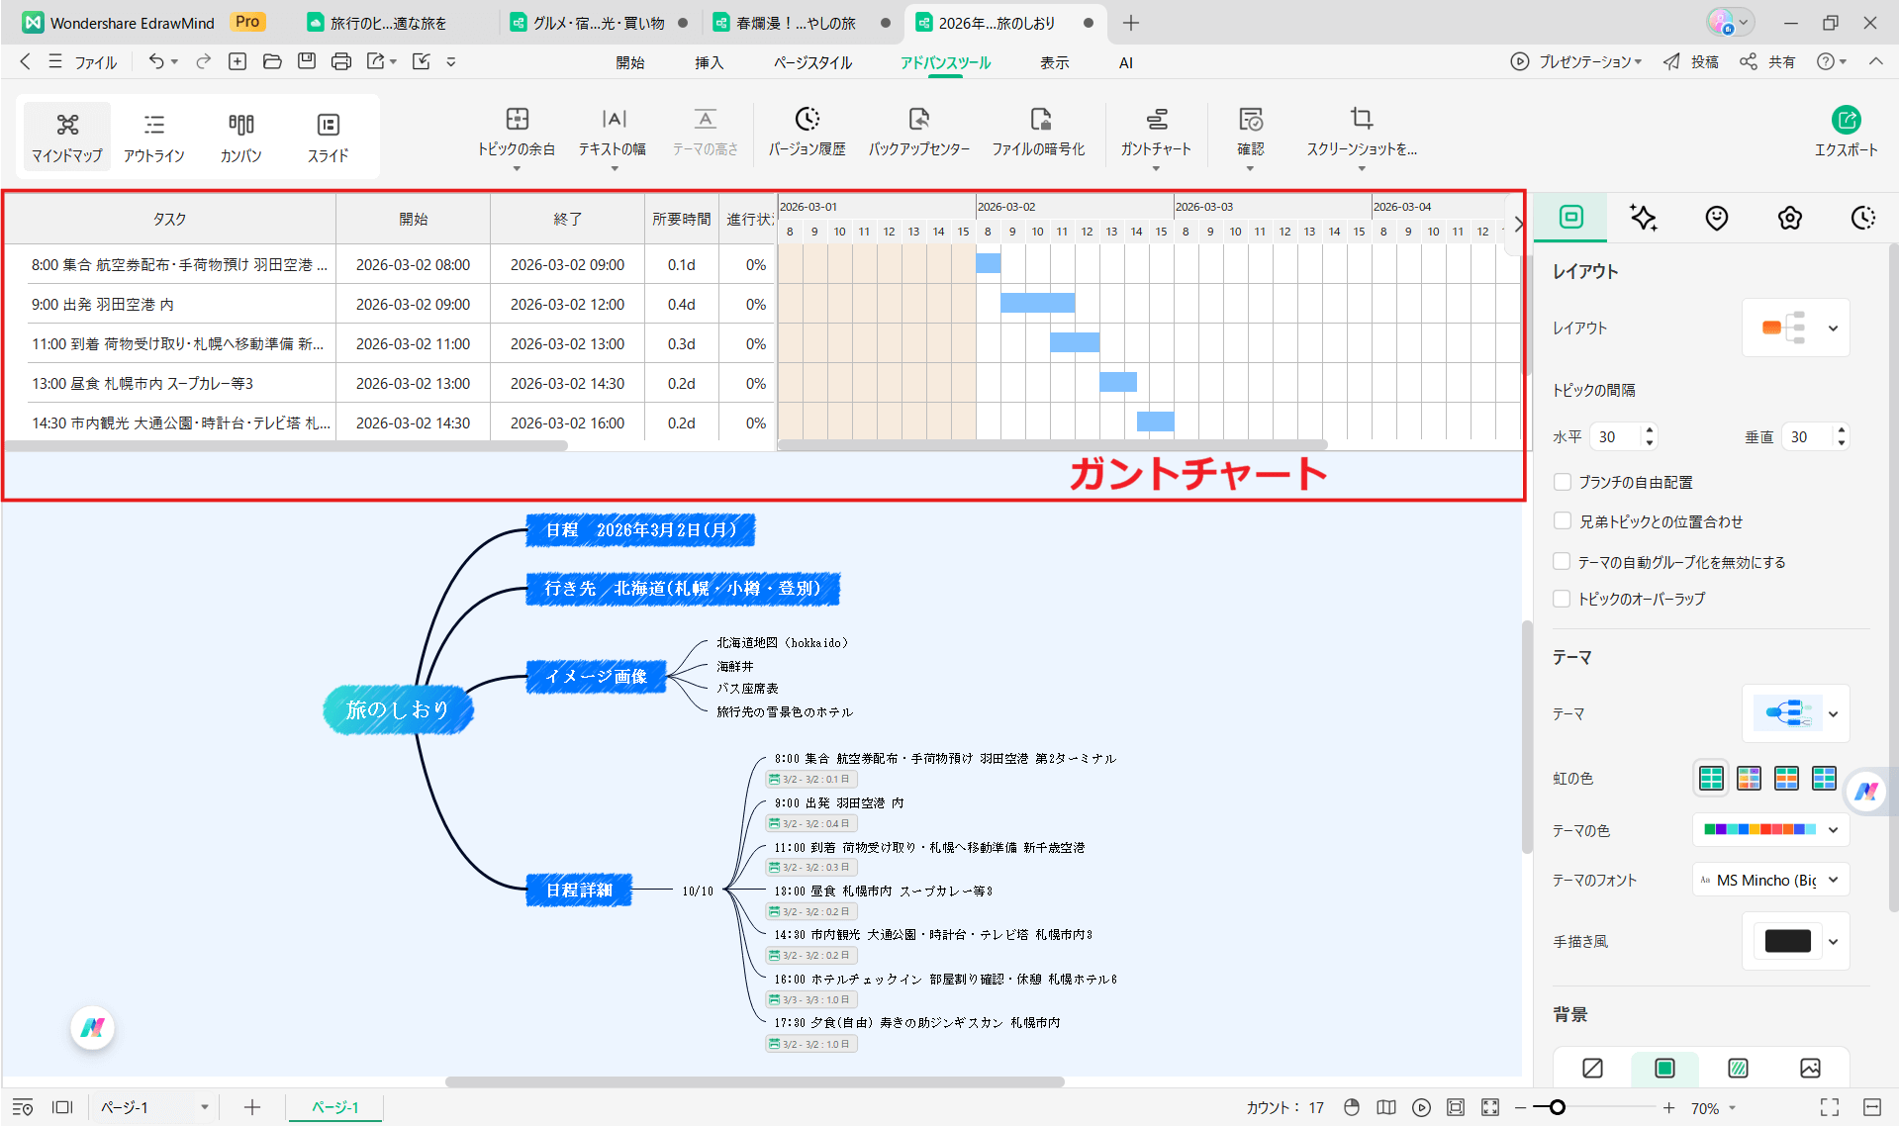
Task: Toggle topic overlap (トピックのオーバーラップ) checkbox
Action: (x=1563, y=599)
